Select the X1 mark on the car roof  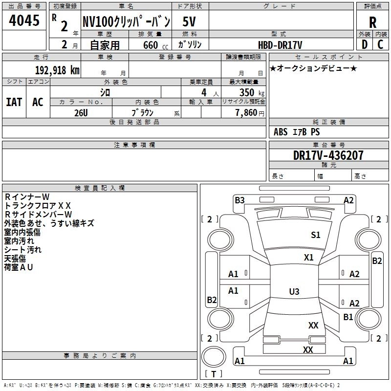[309, 258]
